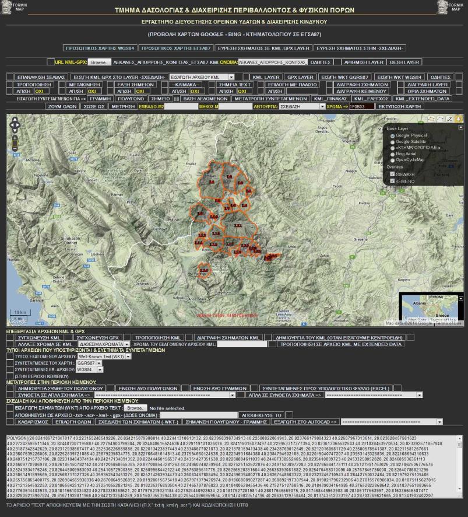Tick checkbox beside ΤΥΠΟΣ ΕΞΑΓΟΜΕΝΟΥ ΑΡΧΕΙΟΥ
The width and height of the screenshot is (468, 517).
click(x=10, y=356)
